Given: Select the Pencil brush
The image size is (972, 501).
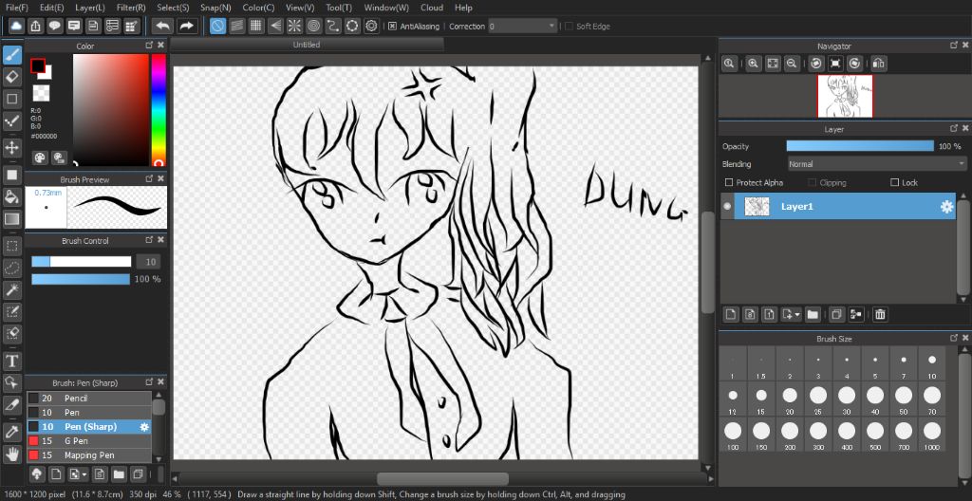Looking at the screenshot, I should point(88,399).
